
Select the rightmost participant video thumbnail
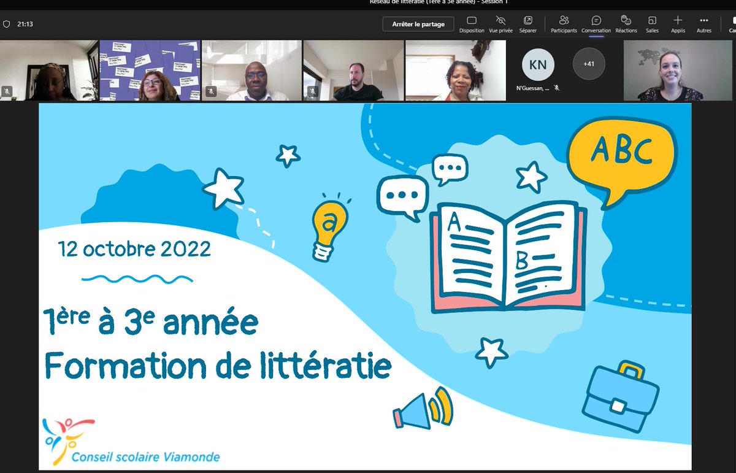click(x=677, y=69)
